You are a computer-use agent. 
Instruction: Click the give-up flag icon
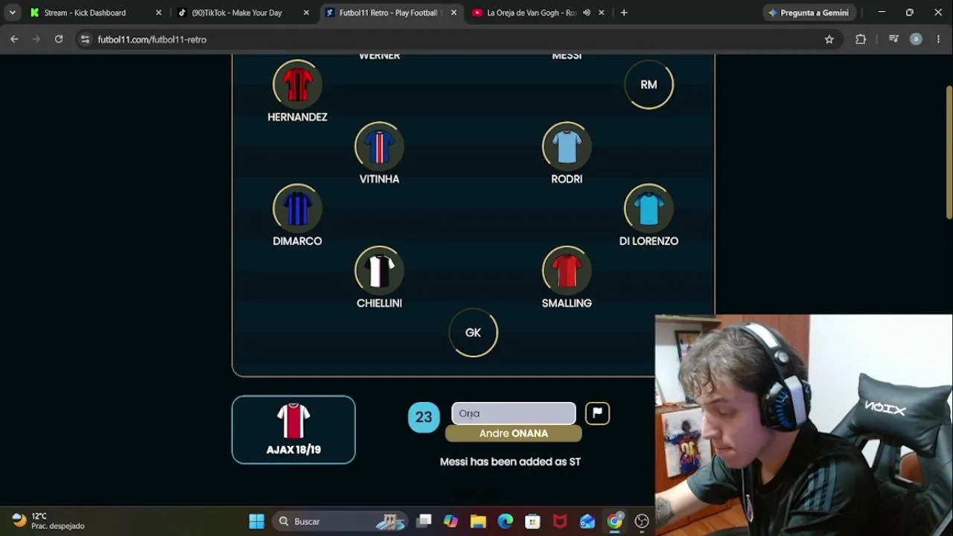[x=597, y=413]
